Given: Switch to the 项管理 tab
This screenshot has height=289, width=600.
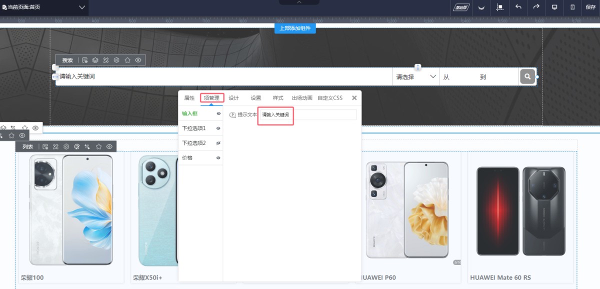Looking at the screenshot, I should point(211,98).
